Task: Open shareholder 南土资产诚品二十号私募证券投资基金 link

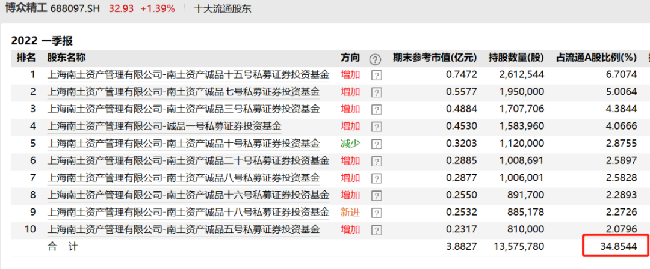Action: [x=188, y=160]
